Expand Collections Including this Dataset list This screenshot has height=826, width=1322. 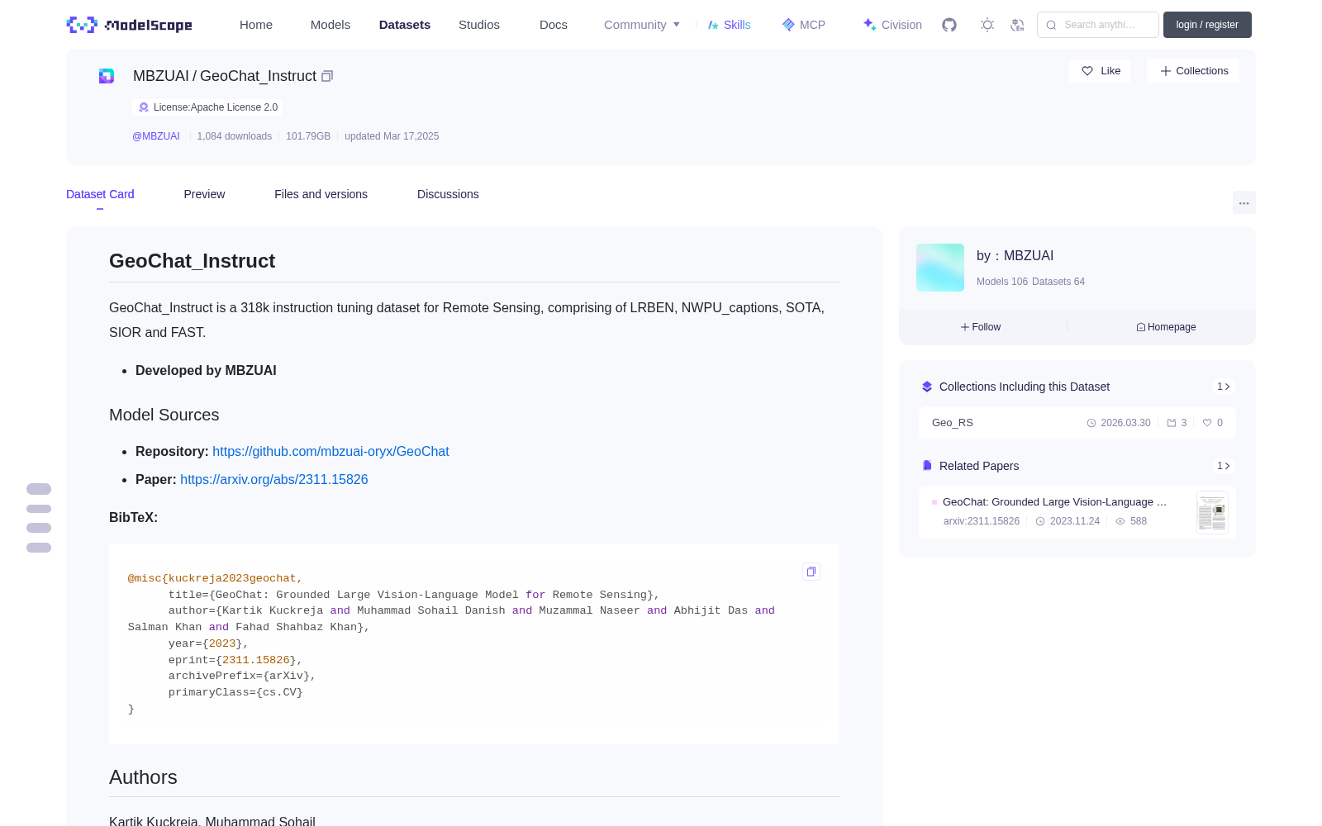[x=1224, y=387]
